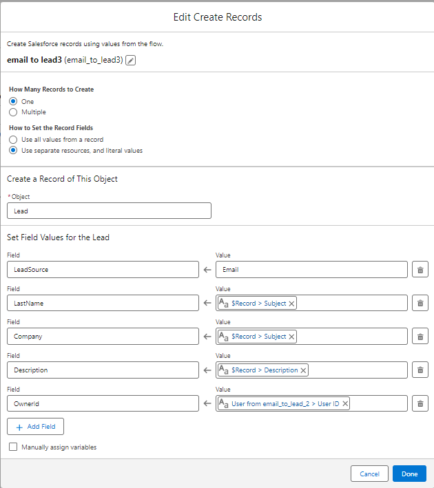Viewport: 434px width, 488px height.
Task: Select the Multiple records radio option
Action: point(13,112)
